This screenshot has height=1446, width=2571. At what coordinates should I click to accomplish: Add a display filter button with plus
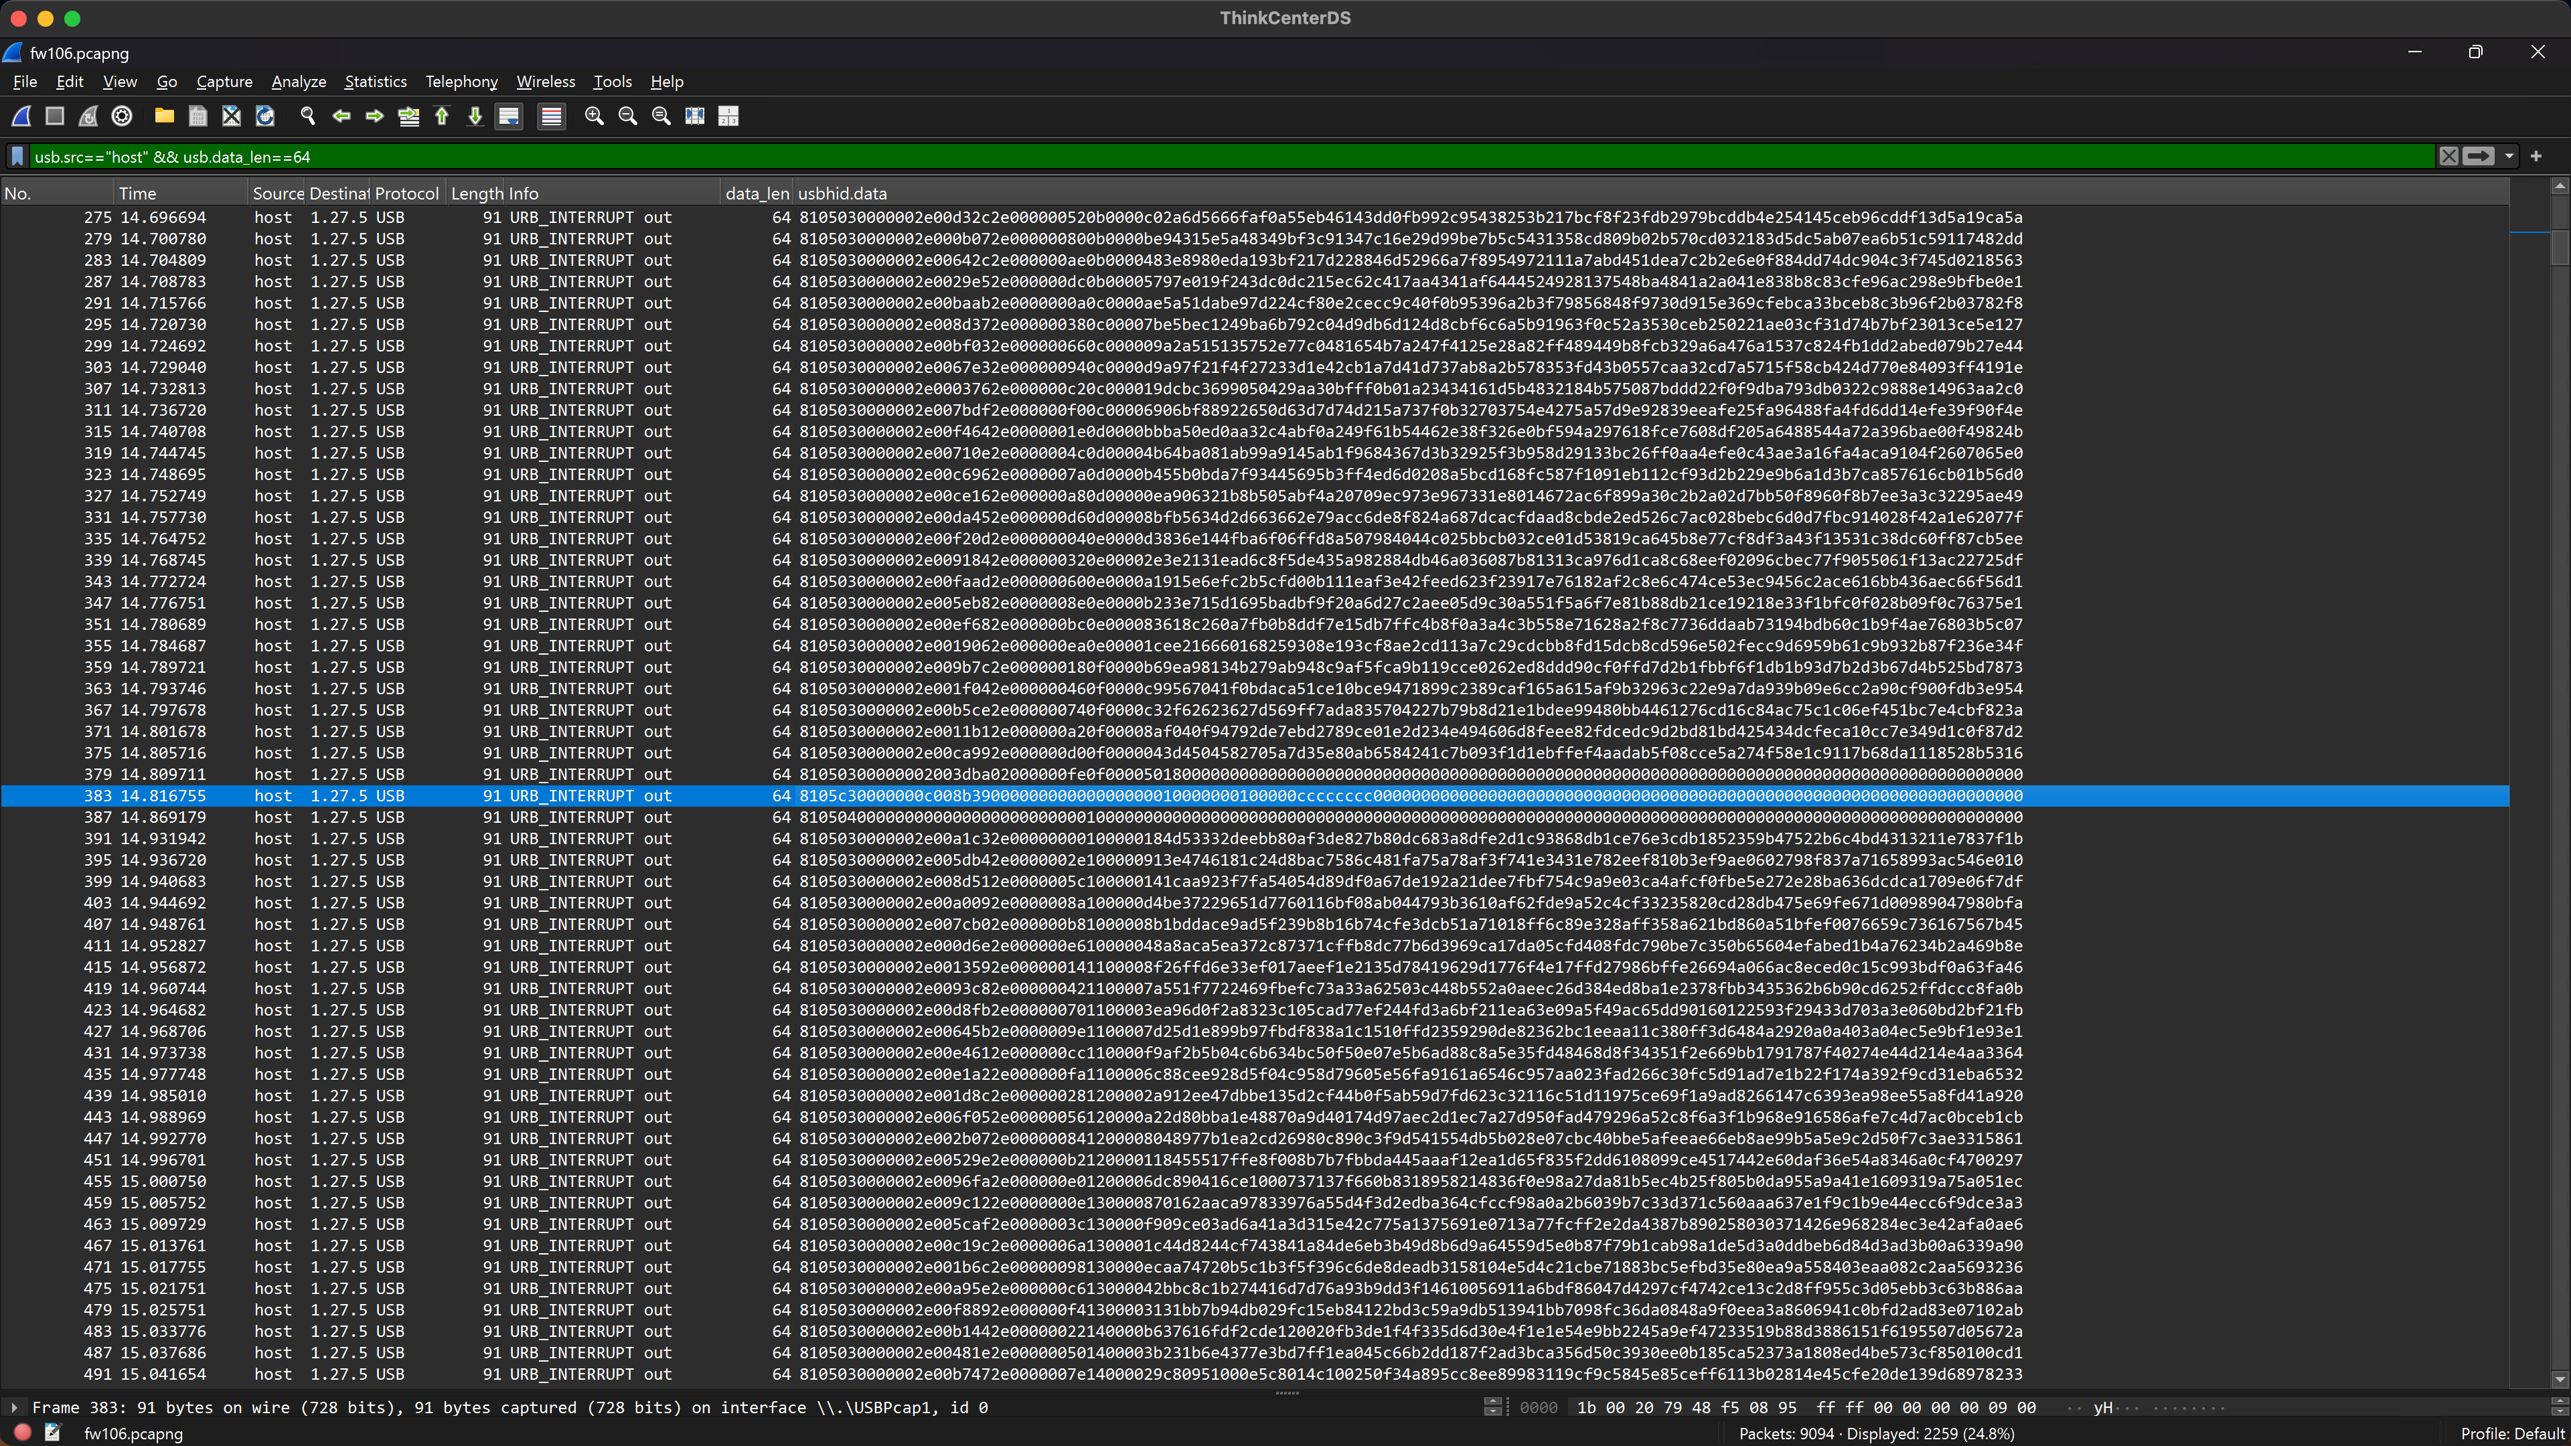pos(2536,157)
